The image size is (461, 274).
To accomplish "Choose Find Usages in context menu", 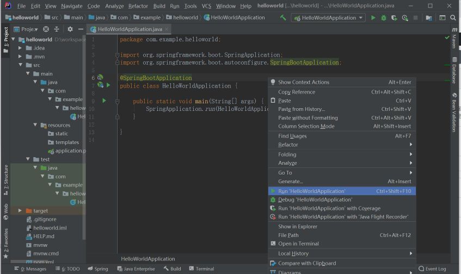I will tap(342, 136).
